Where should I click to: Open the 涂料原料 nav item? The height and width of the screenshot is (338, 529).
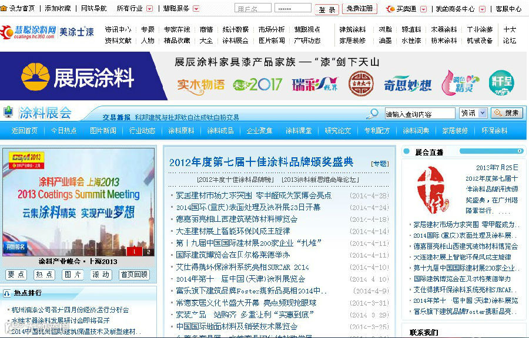pos(181,131)
